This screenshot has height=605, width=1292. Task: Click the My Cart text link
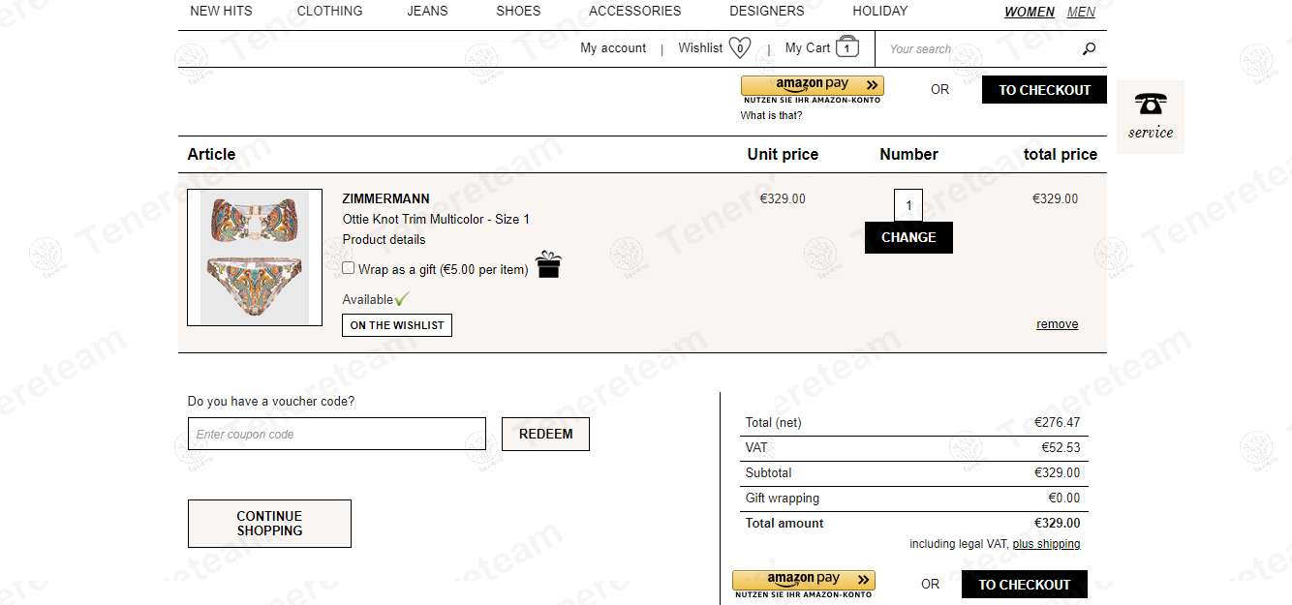(808, 47)
